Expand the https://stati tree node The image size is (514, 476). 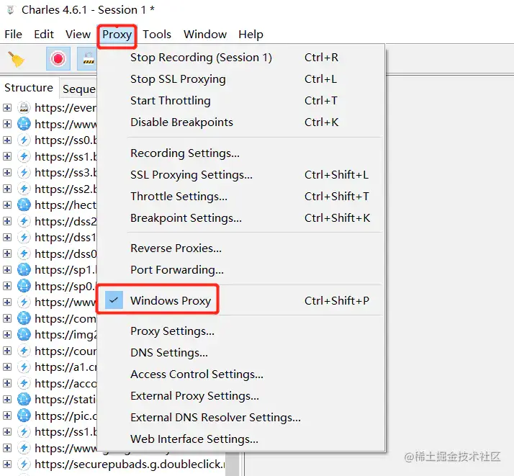(7, 399)
